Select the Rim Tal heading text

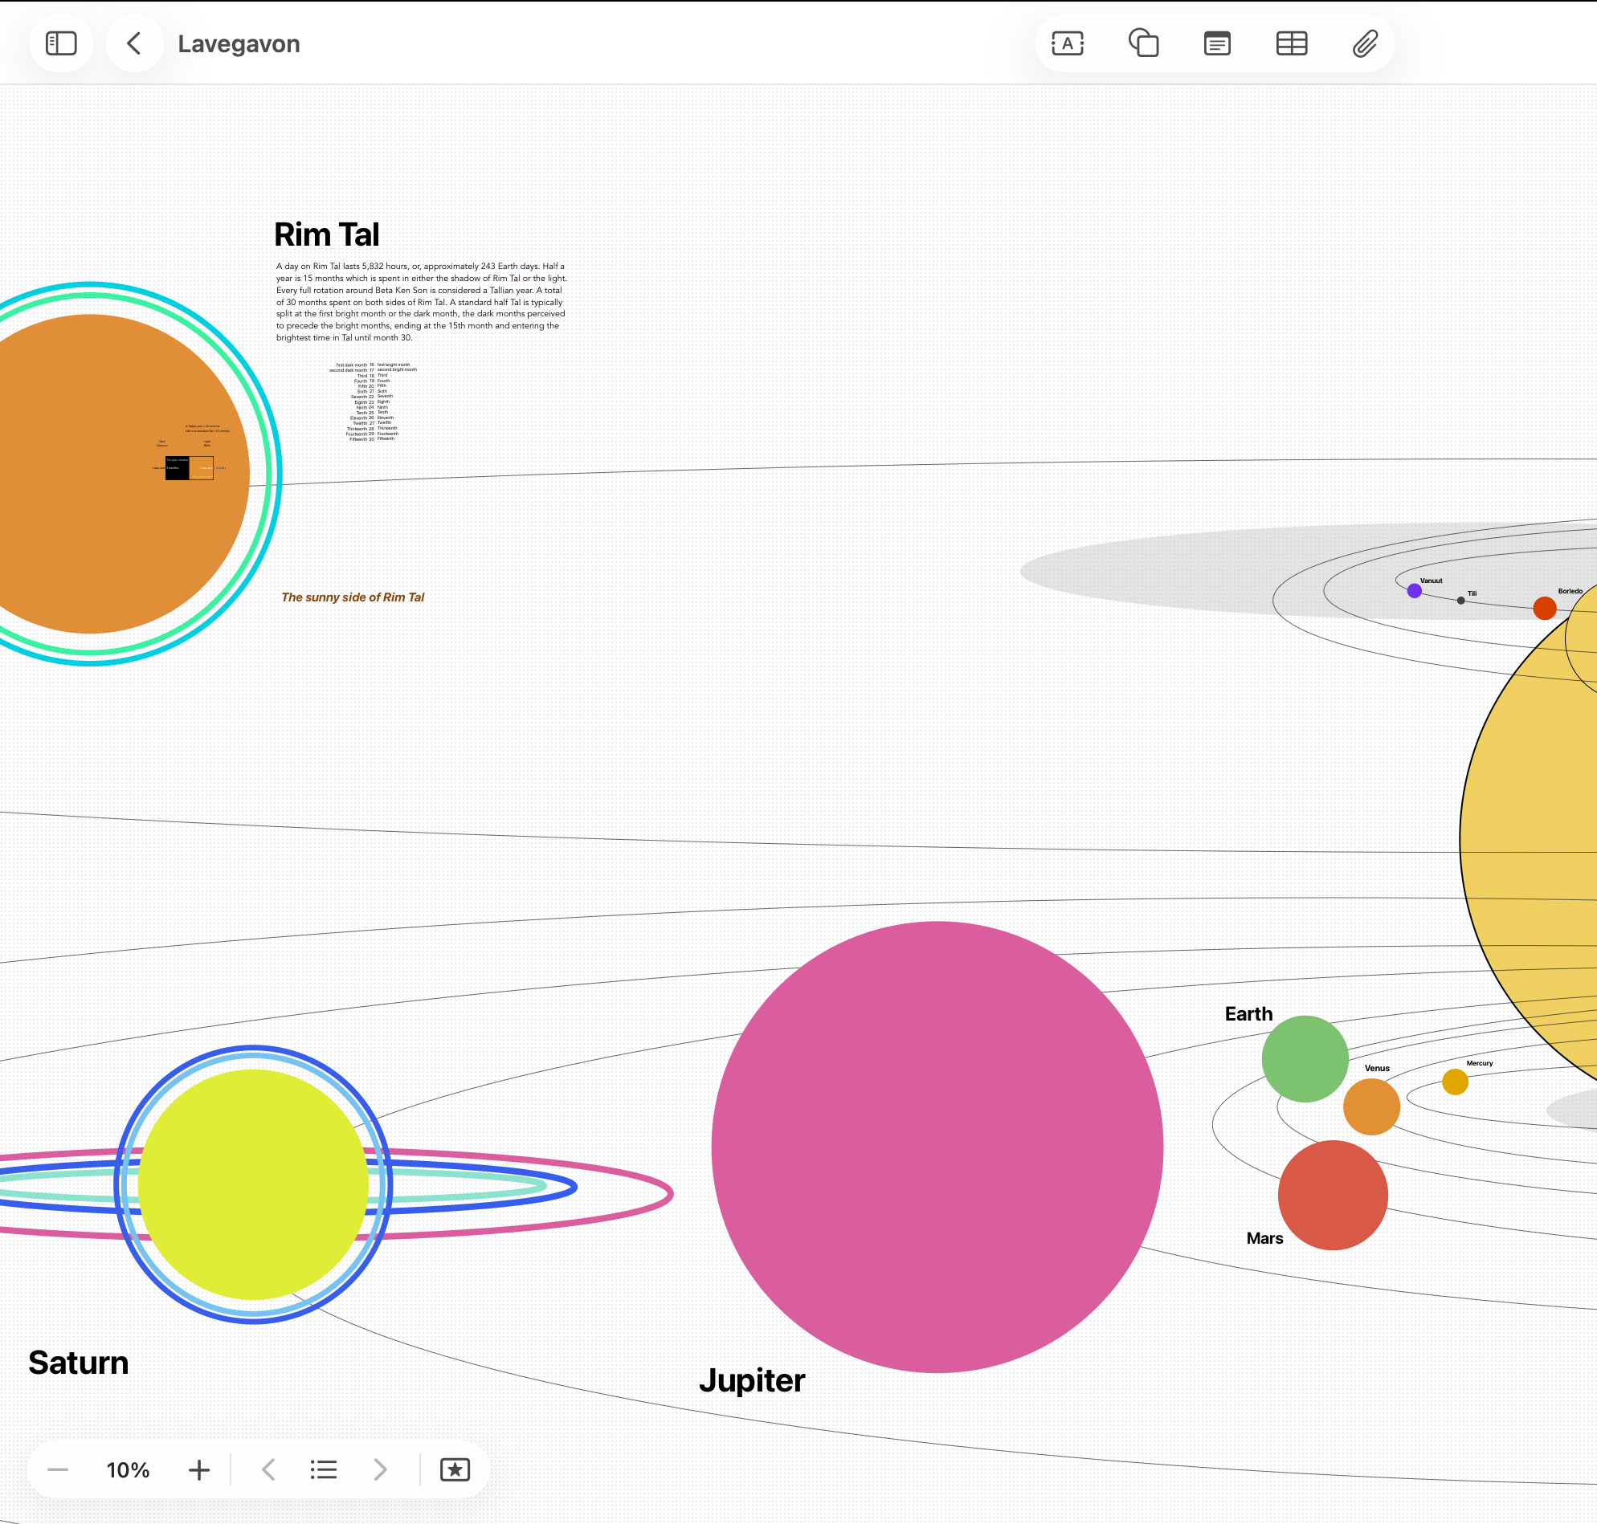(327, 234)
